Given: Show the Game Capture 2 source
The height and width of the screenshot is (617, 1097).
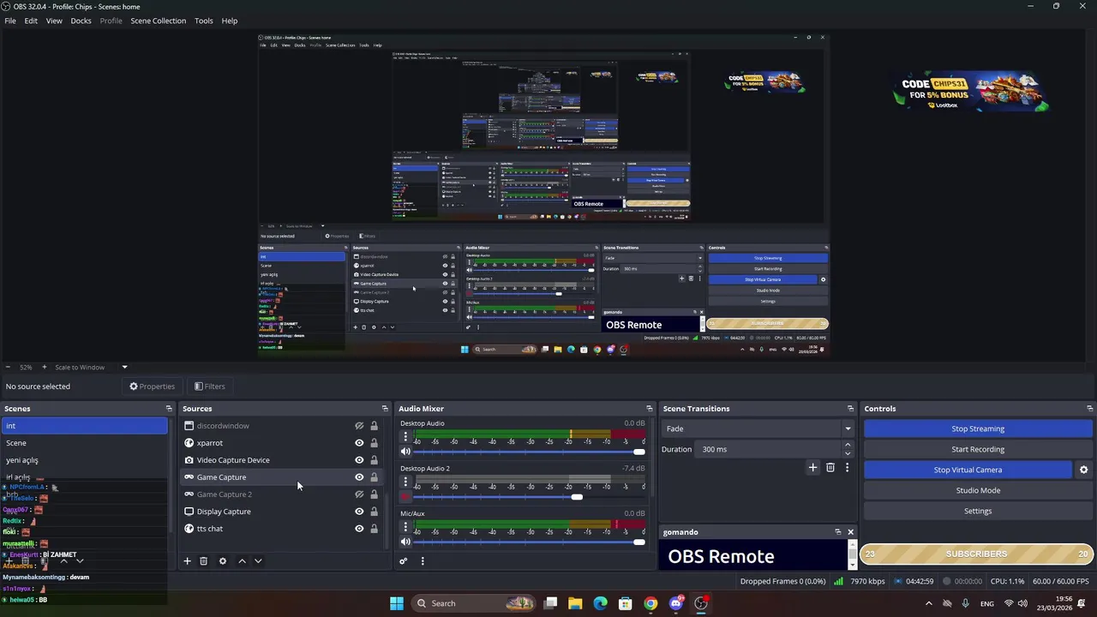Looking at the screenshot, I should [359, 494].
